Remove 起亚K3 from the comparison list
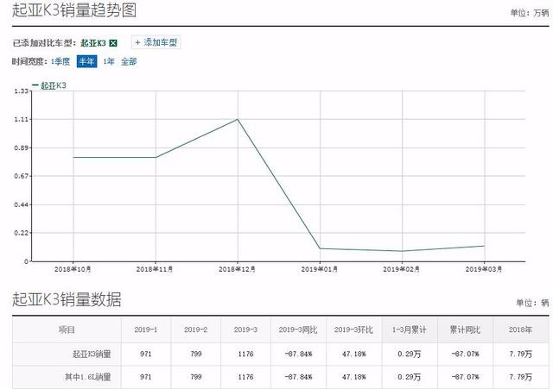The image size is (553, 389). pos(113,43)
